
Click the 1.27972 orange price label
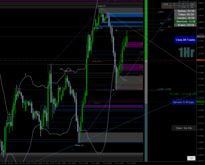click(140, 29)
